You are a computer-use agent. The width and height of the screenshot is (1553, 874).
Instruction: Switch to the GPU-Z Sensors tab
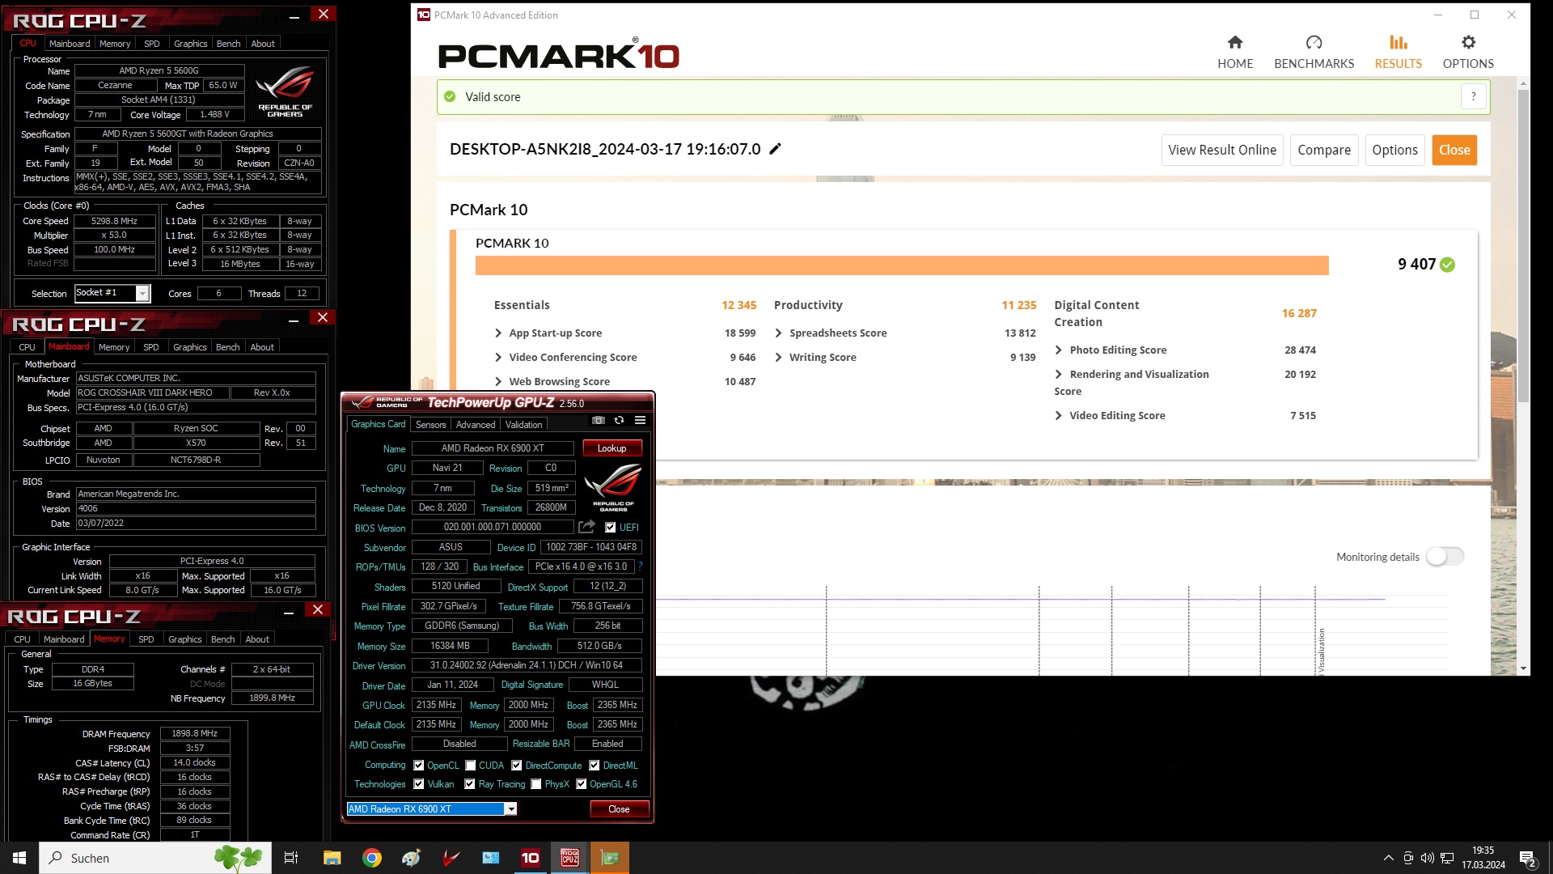pos(430,425)
